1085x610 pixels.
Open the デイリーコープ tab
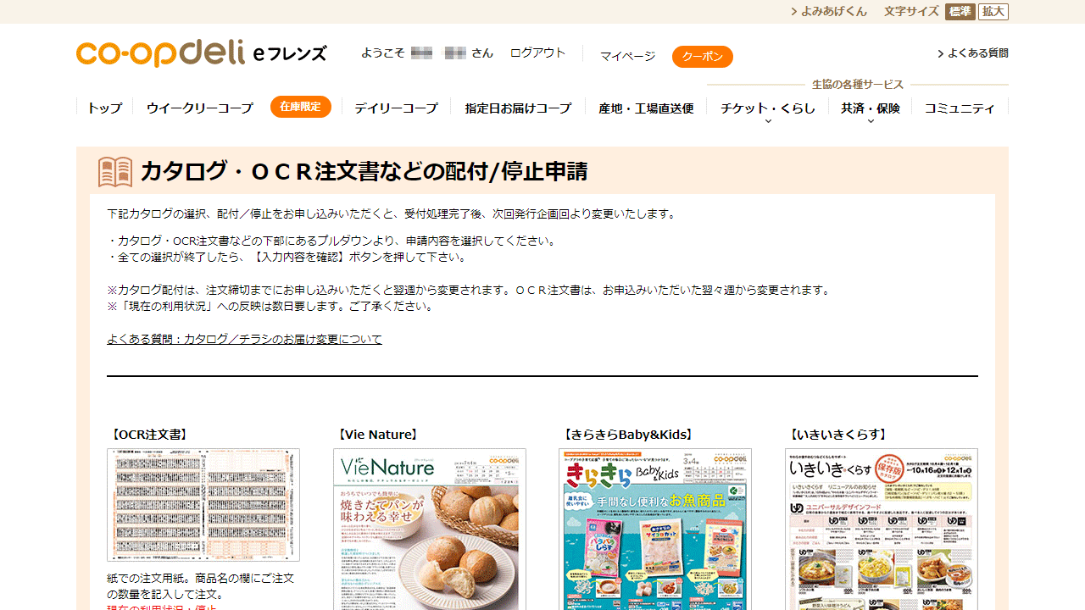click(396, 108)
